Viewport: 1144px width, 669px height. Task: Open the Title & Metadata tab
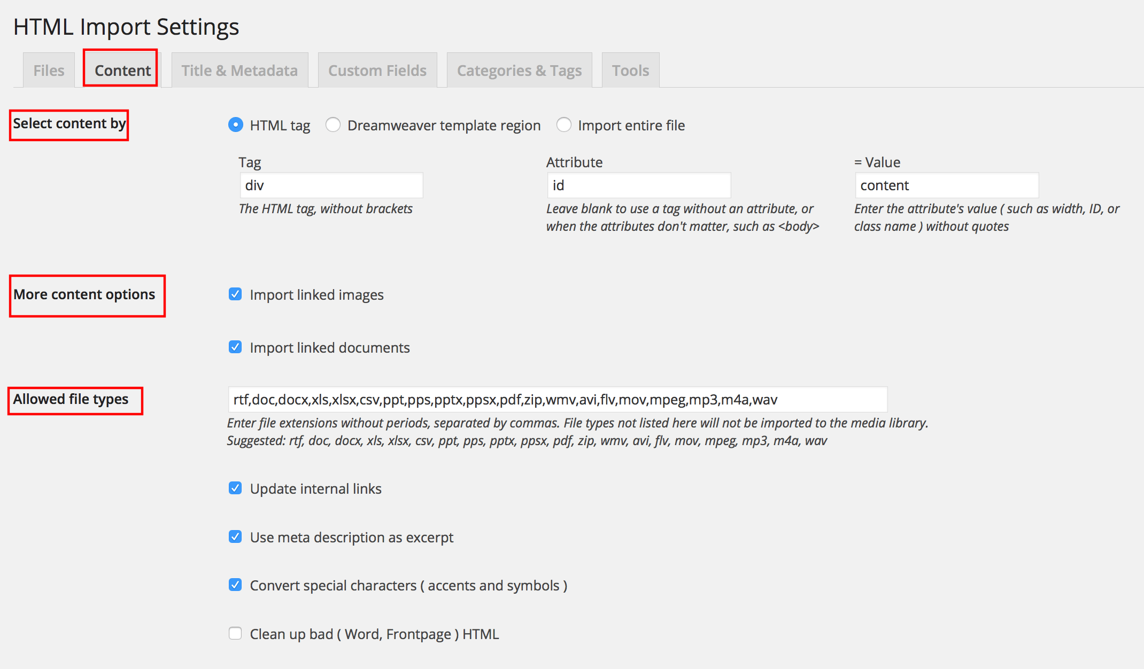click(x=239, y=71)
